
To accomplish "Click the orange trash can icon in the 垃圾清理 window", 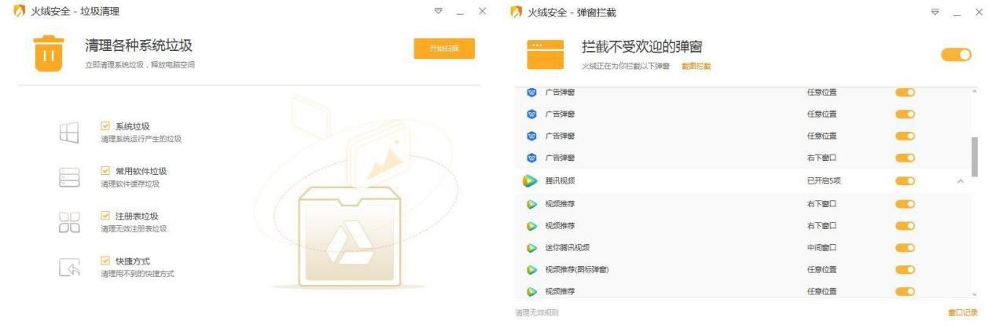I will pos(49,53).
